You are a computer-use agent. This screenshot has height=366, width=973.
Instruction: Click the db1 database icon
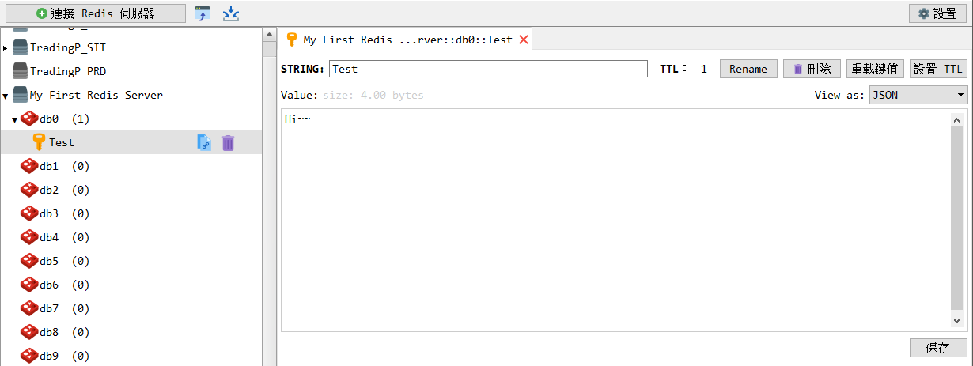29,167
